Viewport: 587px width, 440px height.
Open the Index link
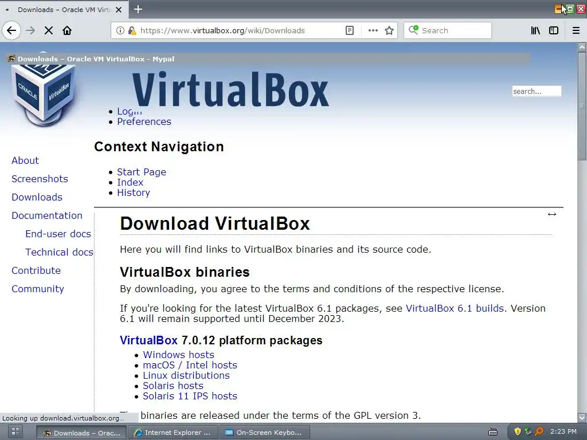tap(130, 182)
